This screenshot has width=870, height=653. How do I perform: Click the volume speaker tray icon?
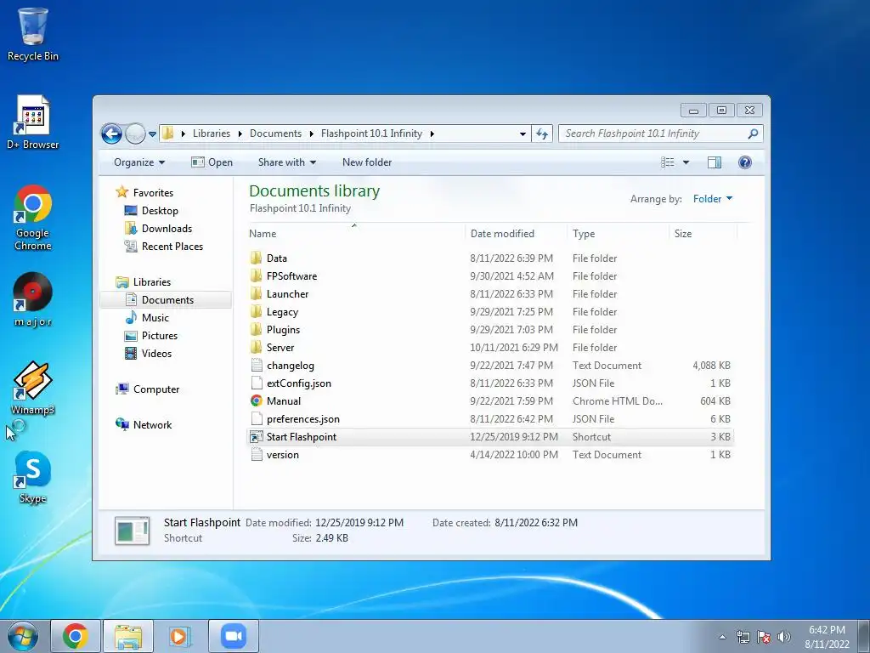point(783,637)
